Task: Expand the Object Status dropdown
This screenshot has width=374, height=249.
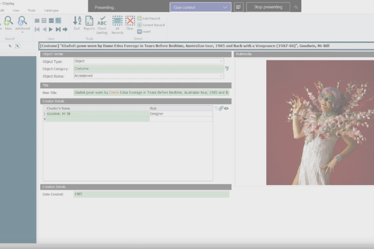Action: (221, 76)
